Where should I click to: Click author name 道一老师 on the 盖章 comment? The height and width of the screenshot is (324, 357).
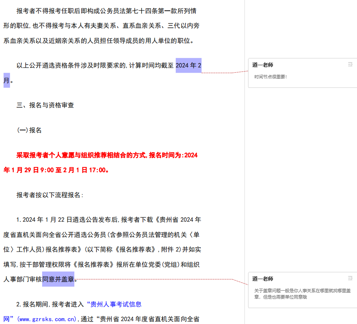point(263,279)
